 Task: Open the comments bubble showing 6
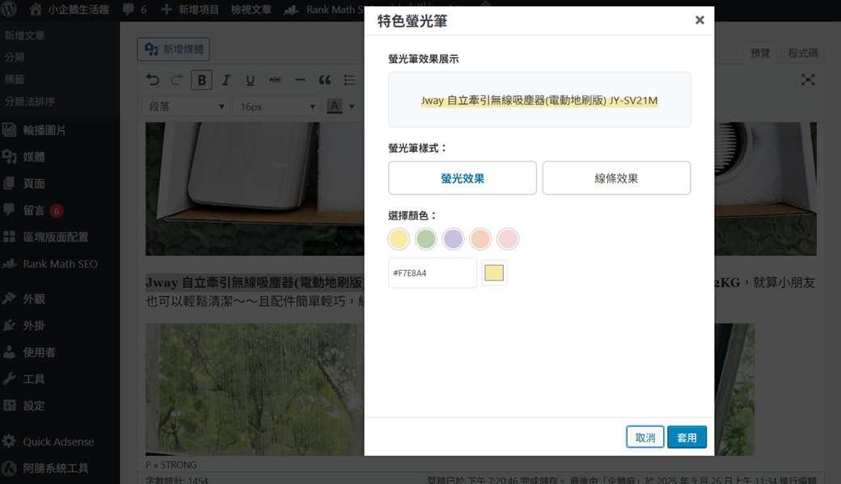pos(134,9)
